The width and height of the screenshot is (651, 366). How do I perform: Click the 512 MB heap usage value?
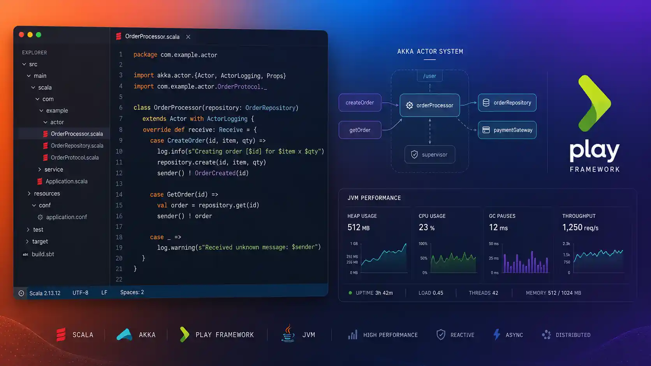pos(359,228)
